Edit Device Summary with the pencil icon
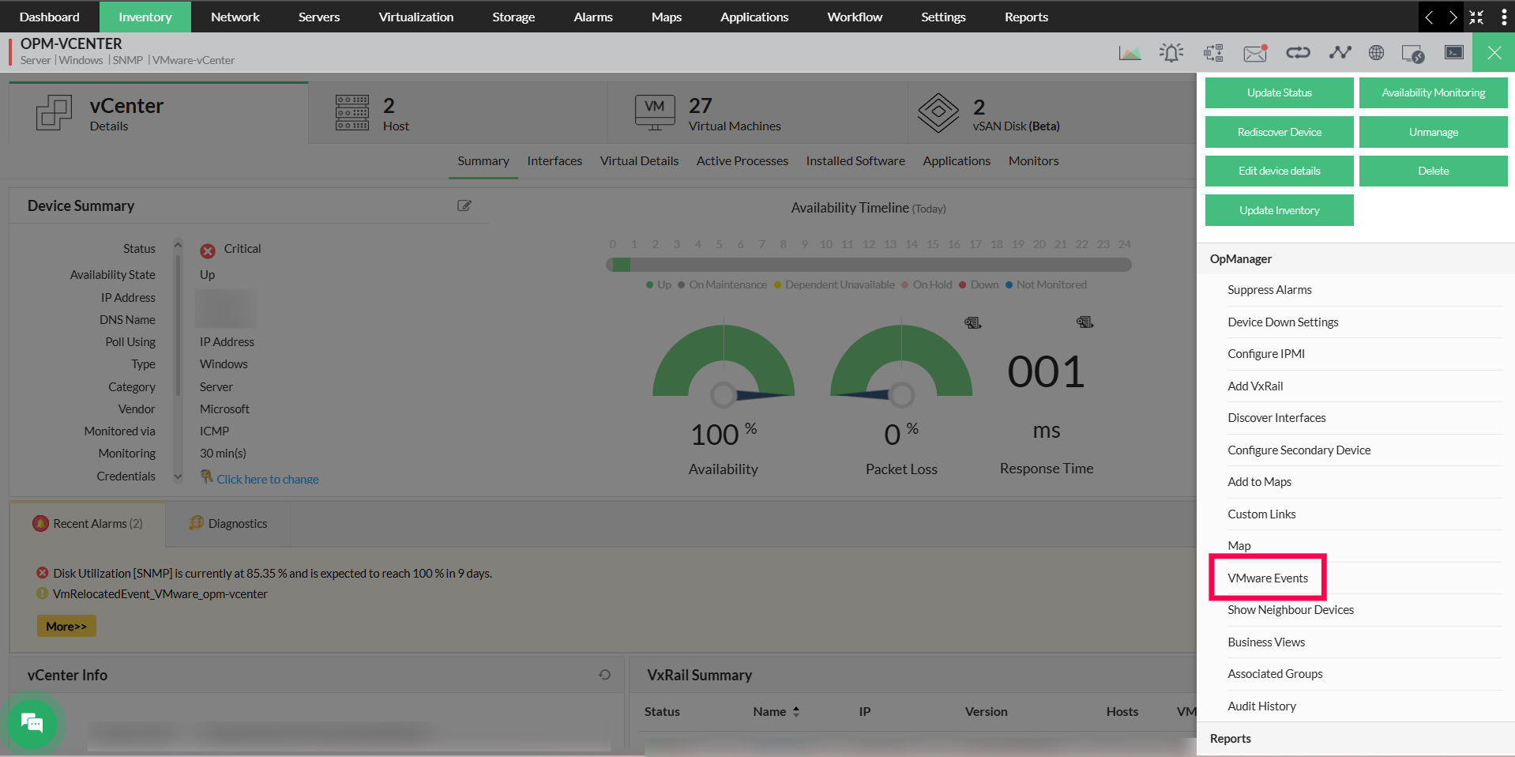This screenshot has height=757, width=1515. [x=464, y=205]
